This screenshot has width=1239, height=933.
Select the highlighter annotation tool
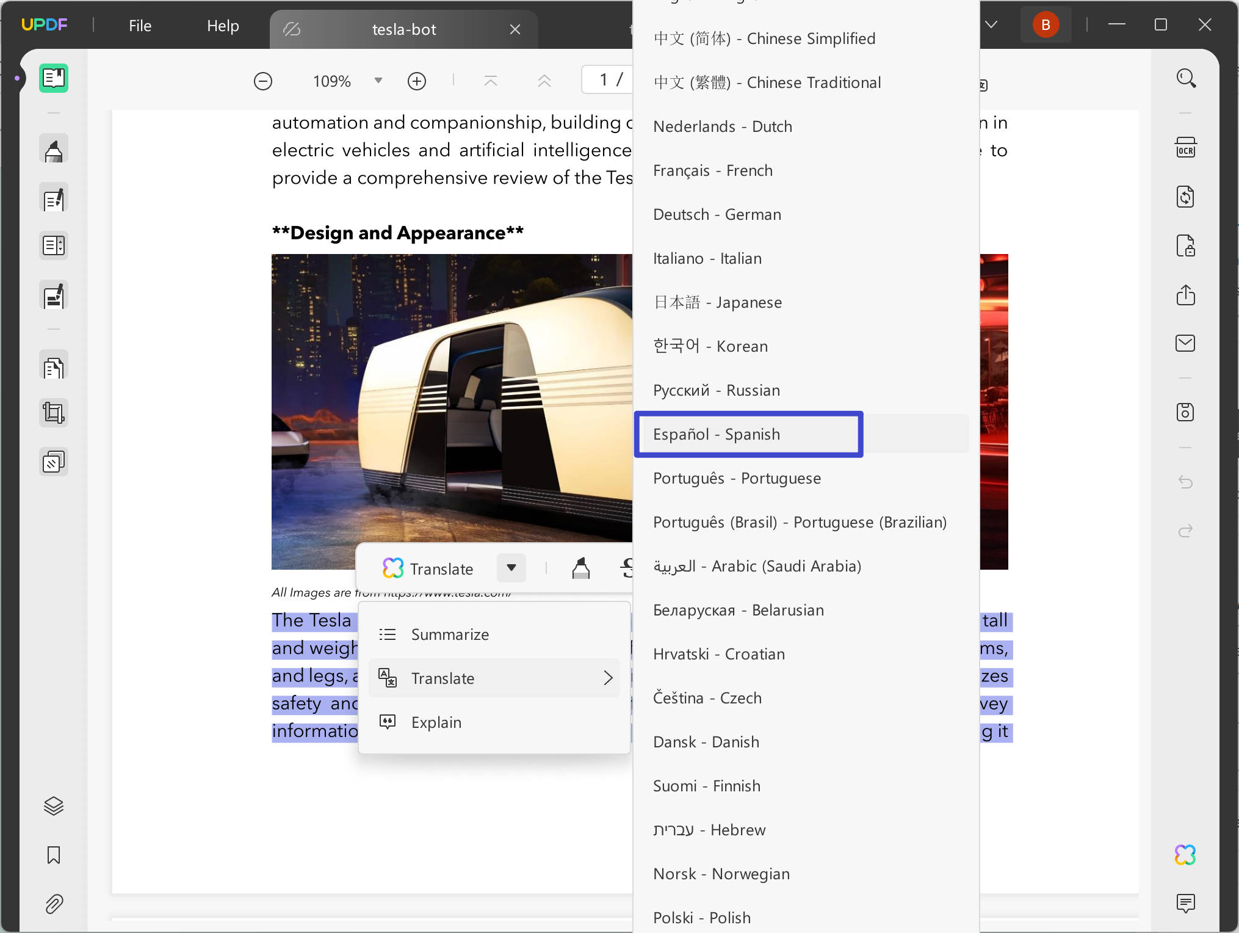pos(54,148)
